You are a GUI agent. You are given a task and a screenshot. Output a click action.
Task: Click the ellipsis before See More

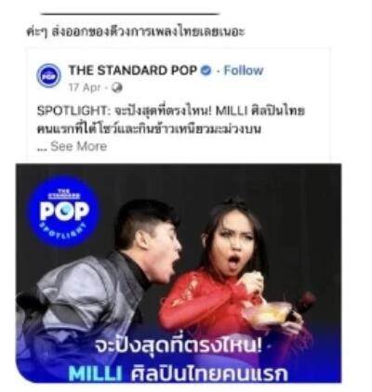tap(42, 148)
